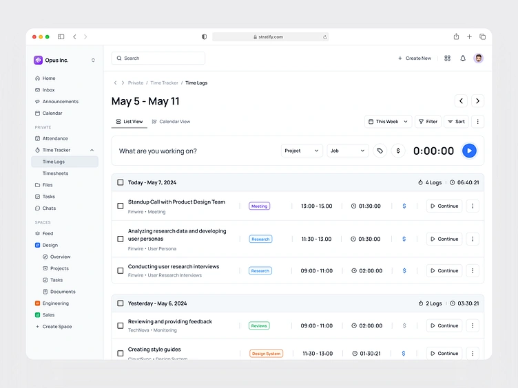Open the three-dot menu for the Analyzing research data row
This screenshot has height=388, width=518.
[x=473, y=239]
